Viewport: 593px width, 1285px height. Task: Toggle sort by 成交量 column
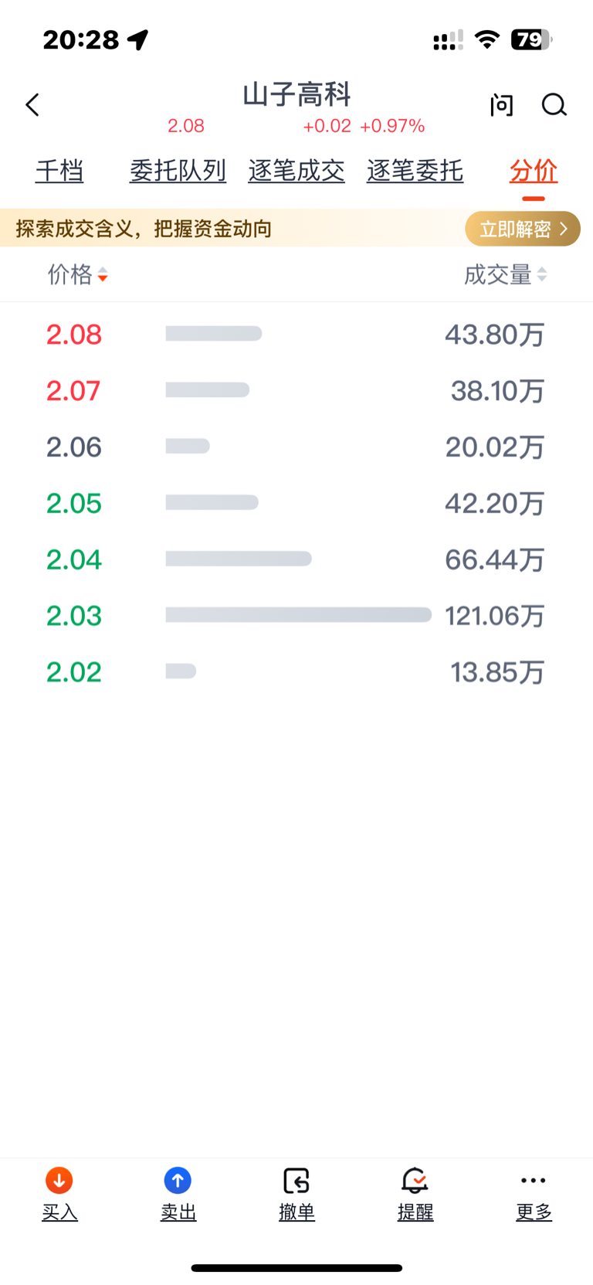click(506, 274)
